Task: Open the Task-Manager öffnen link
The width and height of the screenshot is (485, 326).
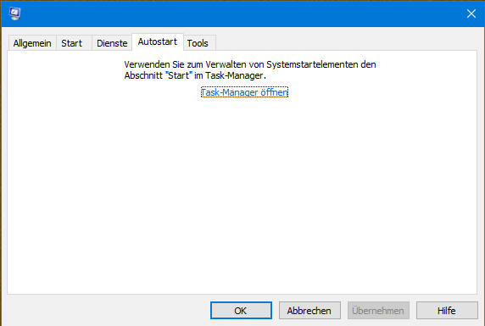Action: pyautogui.click(x=244, y=92)
